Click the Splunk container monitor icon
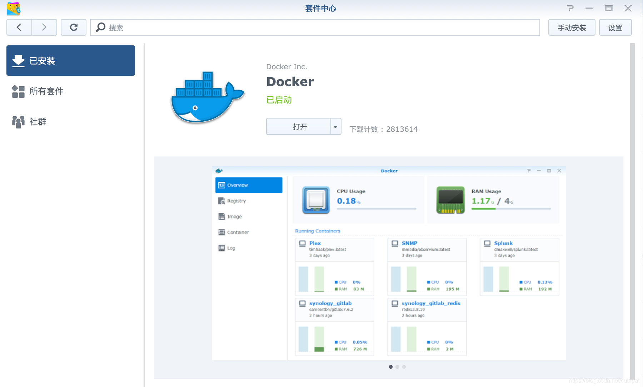The height and width of the screenshot is (387, 643). (487, 243)
